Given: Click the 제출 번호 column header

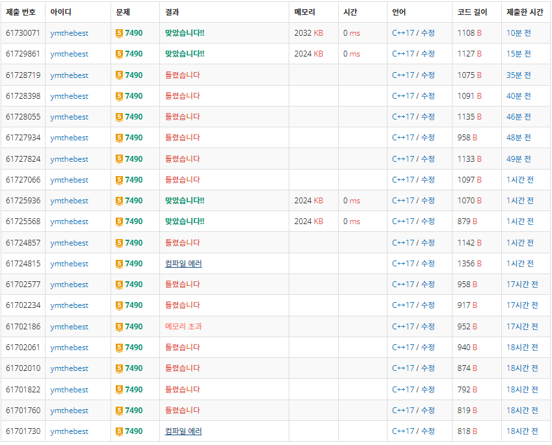Looking at the screenshot, I should coord(21,12).
